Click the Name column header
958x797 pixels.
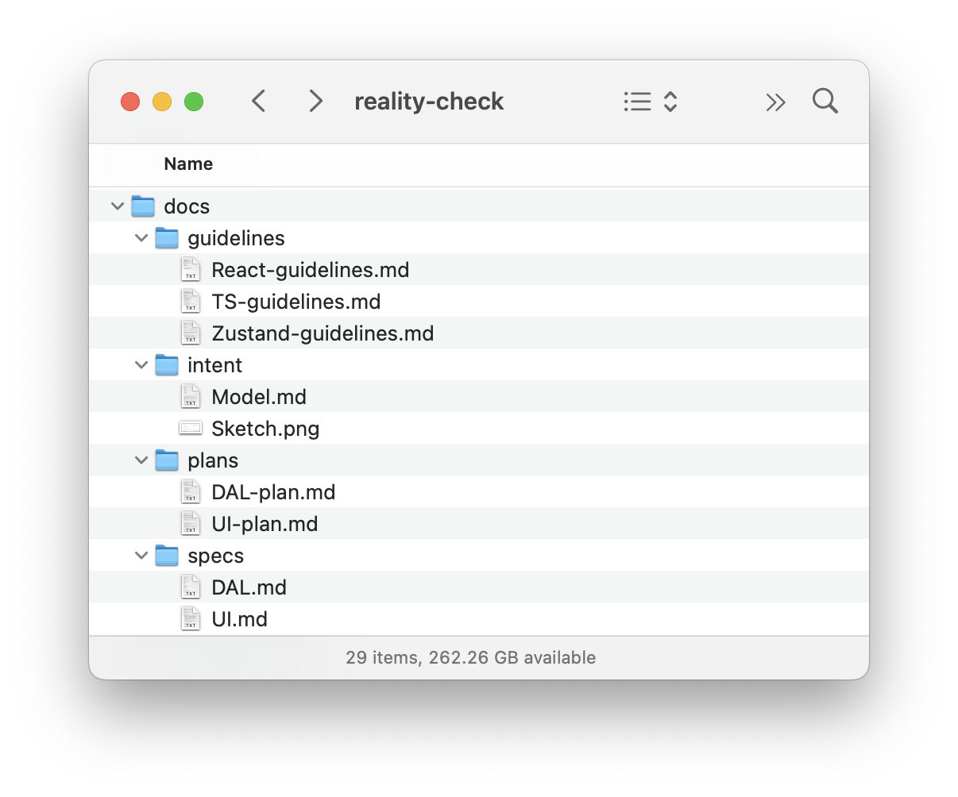pos(188,164)
